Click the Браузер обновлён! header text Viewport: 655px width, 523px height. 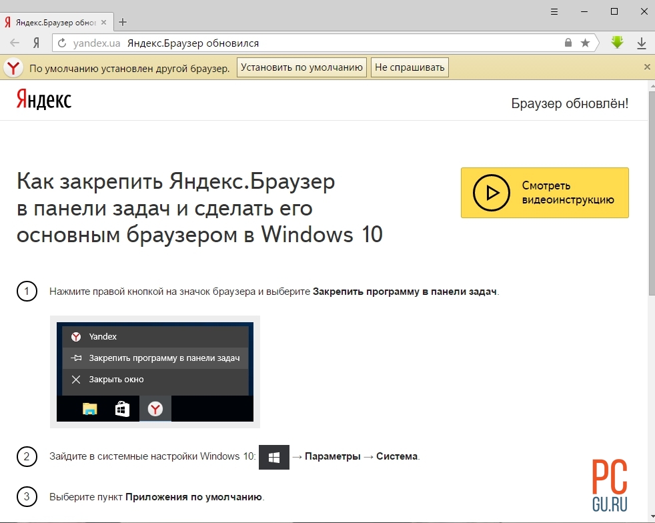570,103
